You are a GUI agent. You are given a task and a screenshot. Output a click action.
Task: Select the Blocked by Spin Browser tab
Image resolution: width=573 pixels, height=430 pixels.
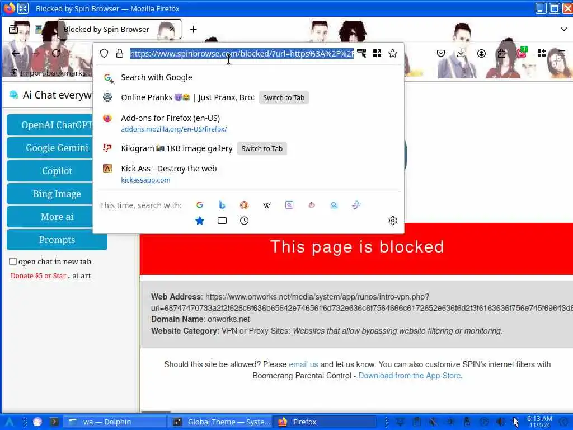(119, 29)
